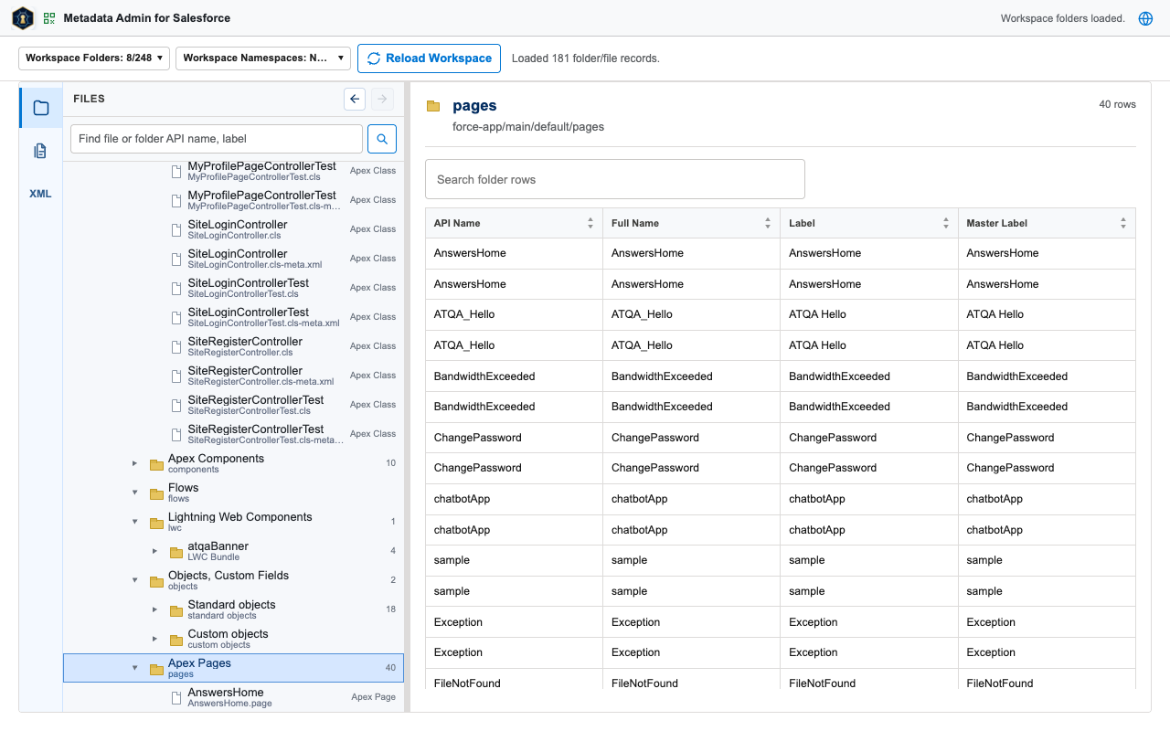Open the Workspace Namespaces dropdown

263,58
